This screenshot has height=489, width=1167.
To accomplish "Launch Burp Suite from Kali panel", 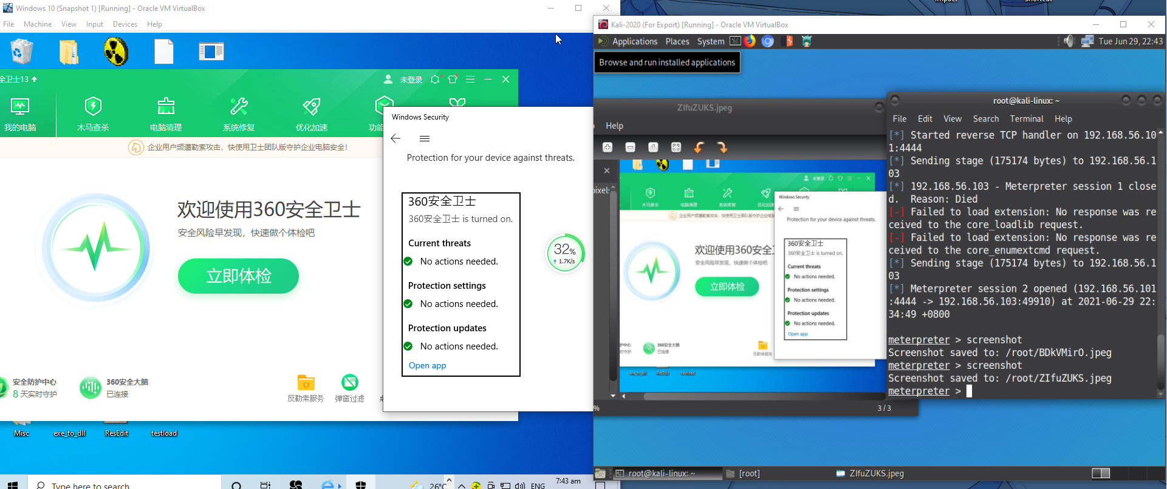I will 789,41.
